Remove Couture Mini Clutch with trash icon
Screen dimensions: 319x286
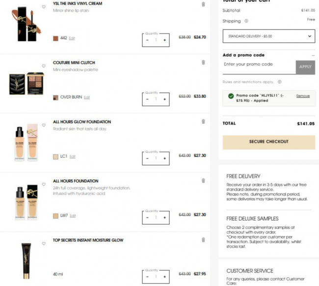click(203, 62)
